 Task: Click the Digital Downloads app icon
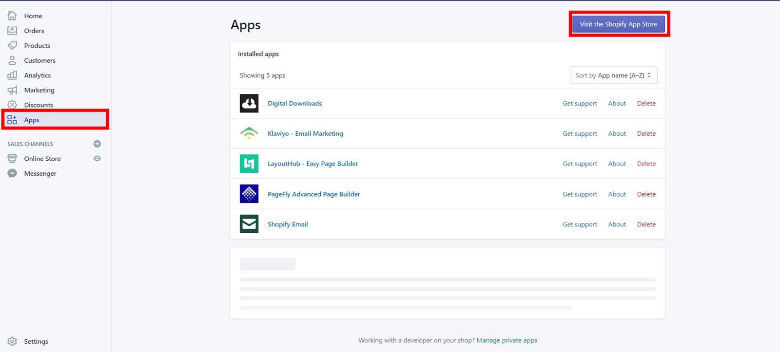pyautogui.click(x=249, y=103)
